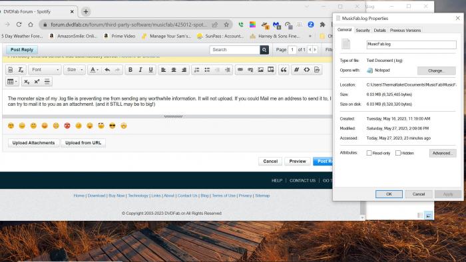Viewport: 466px width, 262px height.
Task: Align text right
Action: (x=184, y=70)
